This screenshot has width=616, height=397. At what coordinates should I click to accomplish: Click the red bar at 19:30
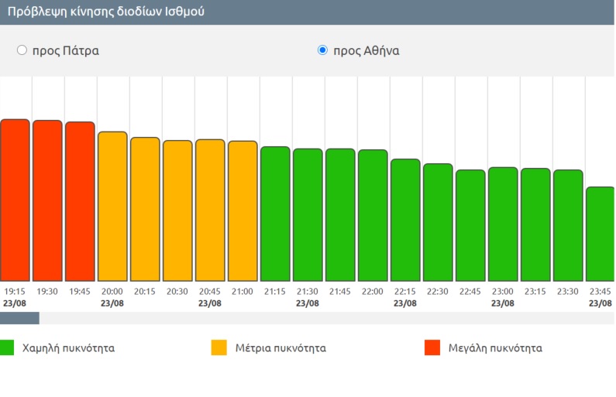[x=47, y=200]
